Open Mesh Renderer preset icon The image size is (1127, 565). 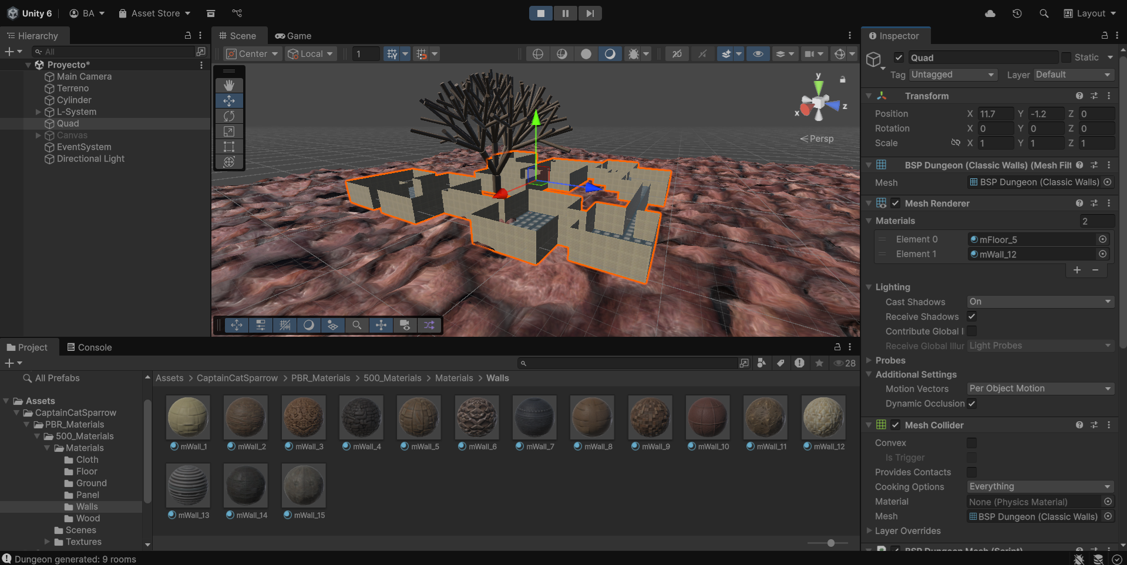click(x=1094, y=203)
